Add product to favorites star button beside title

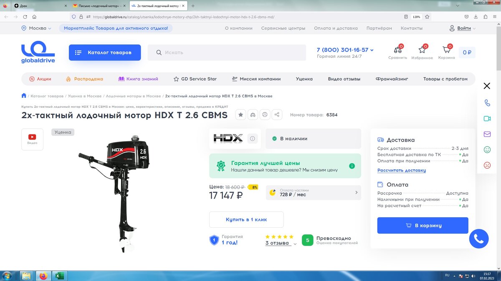point(240,115)
